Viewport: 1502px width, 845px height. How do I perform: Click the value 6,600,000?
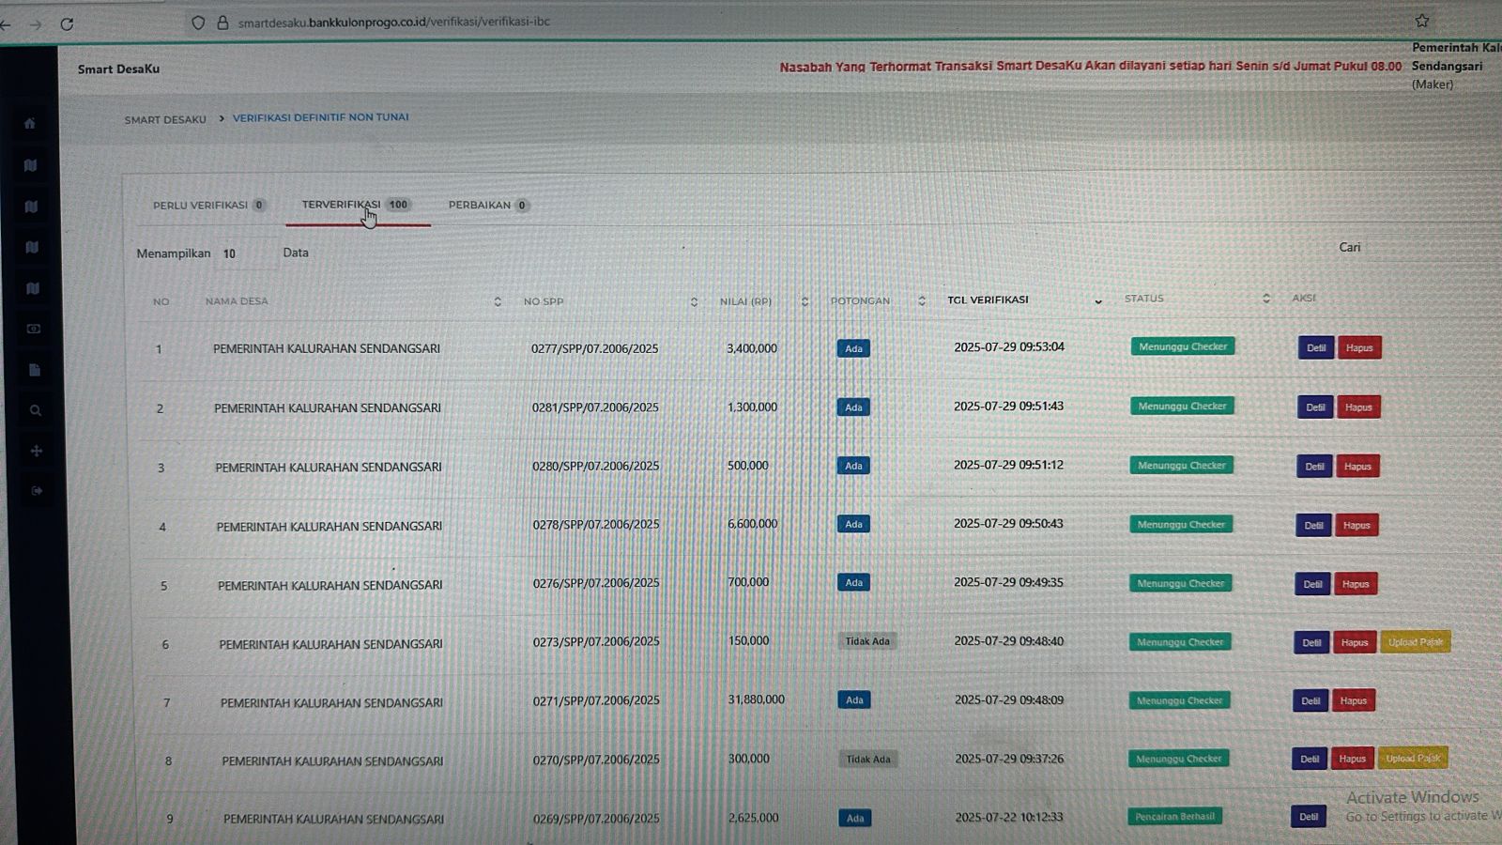point(753,524)
